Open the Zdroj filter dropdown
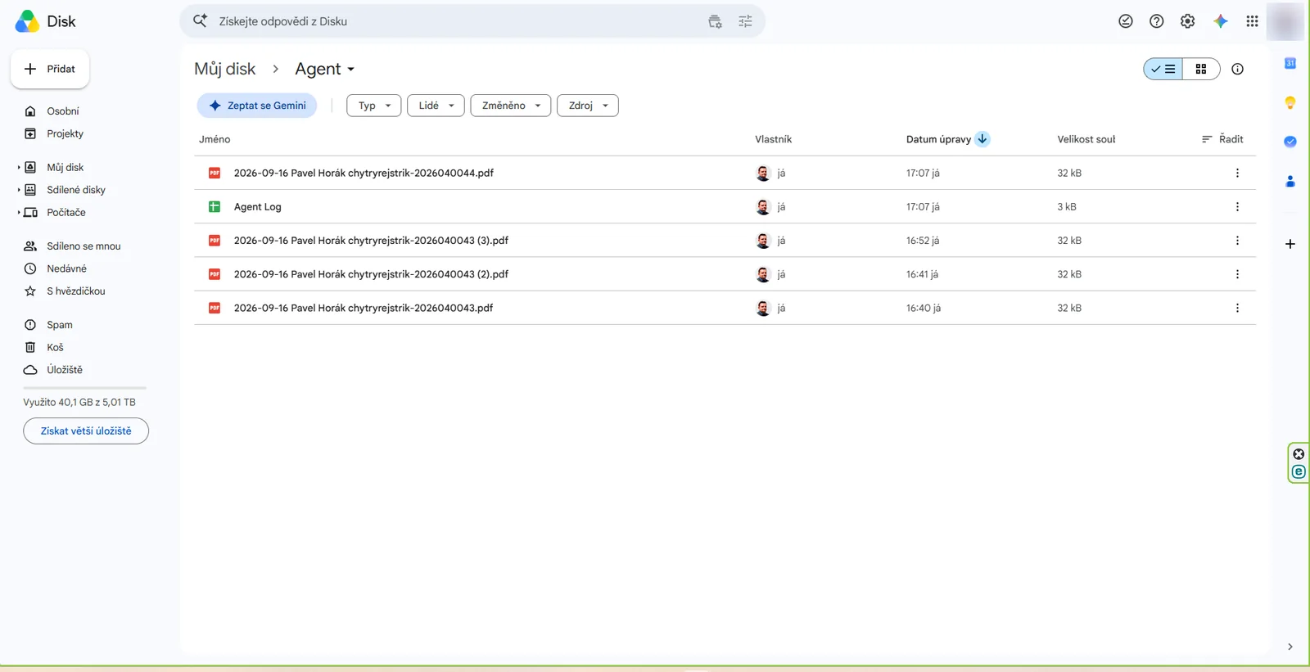This screenshot has height=672, width=1310. click(587, 106)
